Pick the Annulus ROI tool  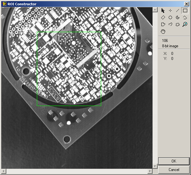(178, 17)
